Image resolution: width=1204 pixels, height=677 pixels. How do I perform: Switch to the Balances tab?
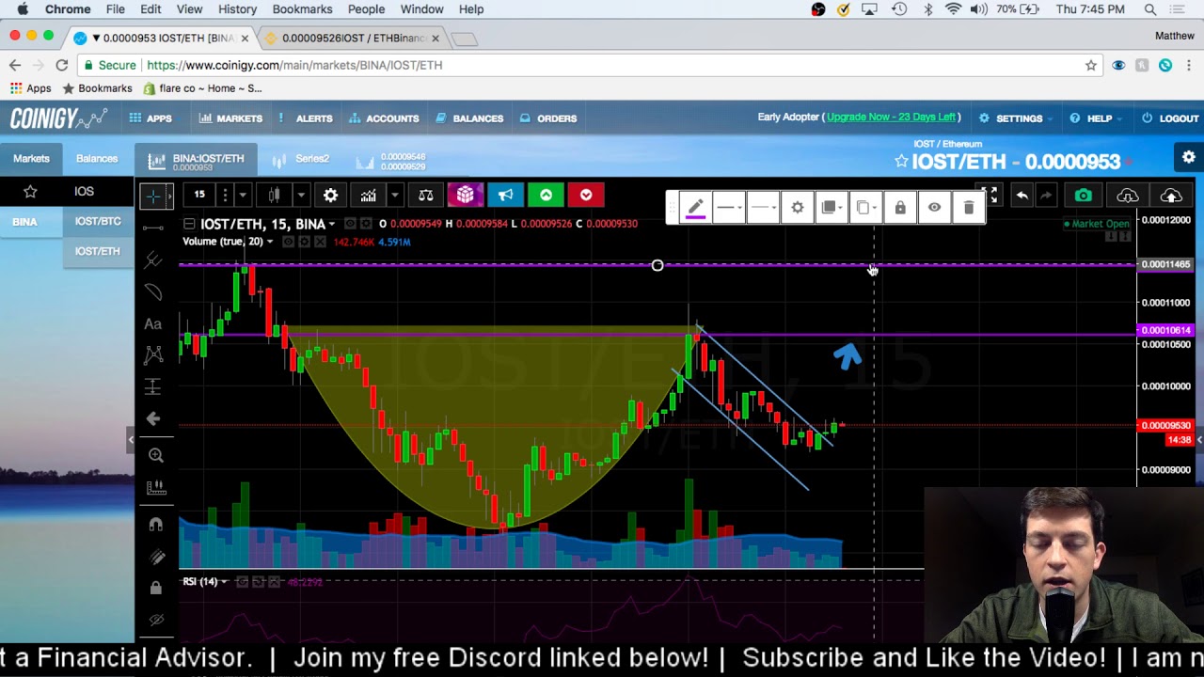97,158
